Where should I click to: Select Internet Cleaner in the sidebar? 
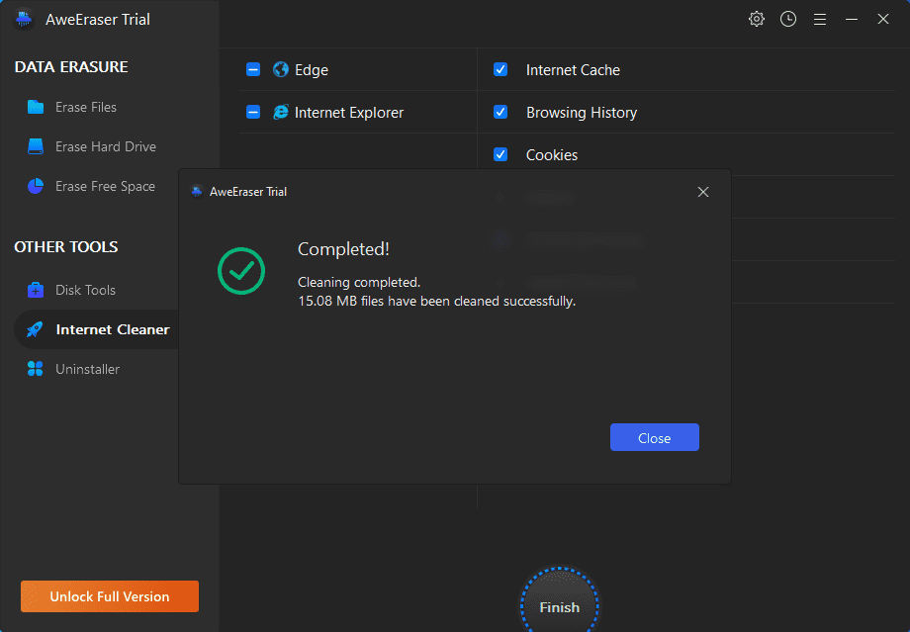coord(112,329)
